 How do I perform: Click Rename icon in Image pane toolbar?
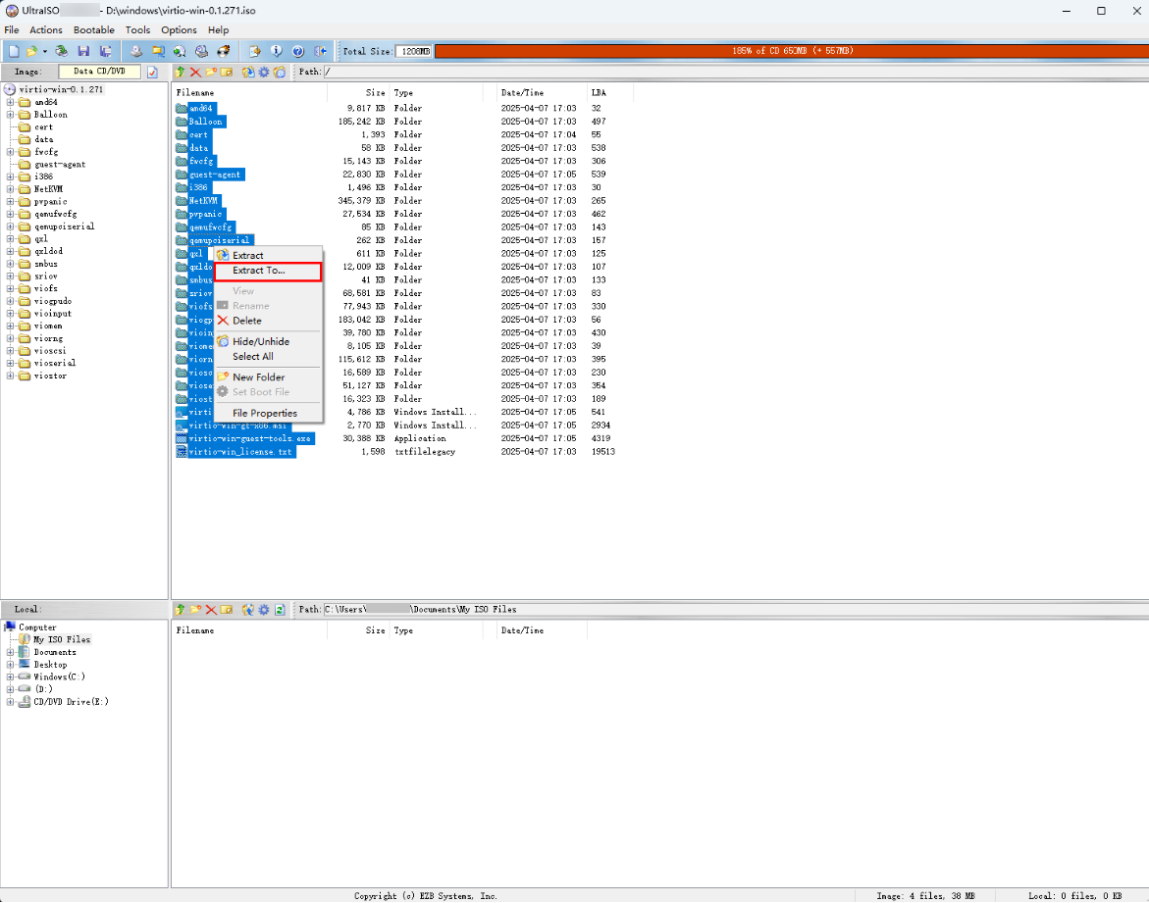(x=227, y=72)
